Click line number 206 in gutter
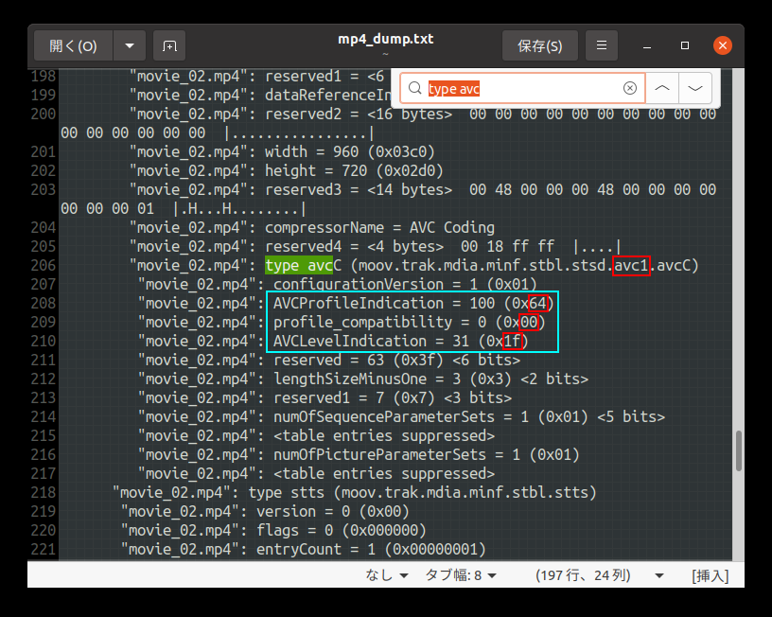The width and height of the screenshot is (772, 617). click(x=44, y=265)
